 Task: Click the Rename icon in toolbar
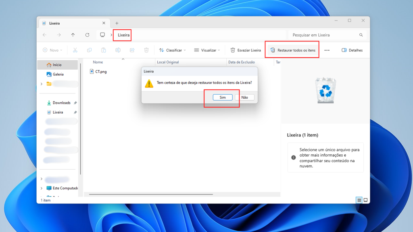pos(118,50)
